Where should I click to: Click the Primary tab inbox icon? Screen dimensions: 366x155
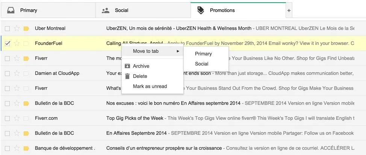coord(11,10)
